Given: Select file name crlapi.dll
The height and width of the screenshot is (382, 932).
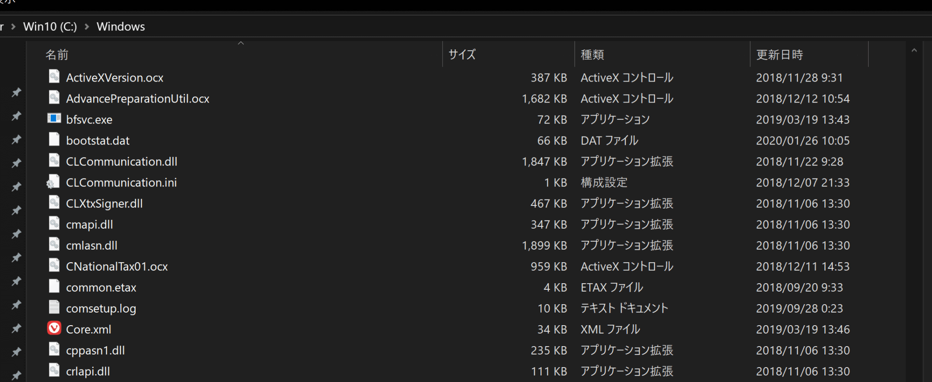Looking at the screenshot, I should click(88, 371).
